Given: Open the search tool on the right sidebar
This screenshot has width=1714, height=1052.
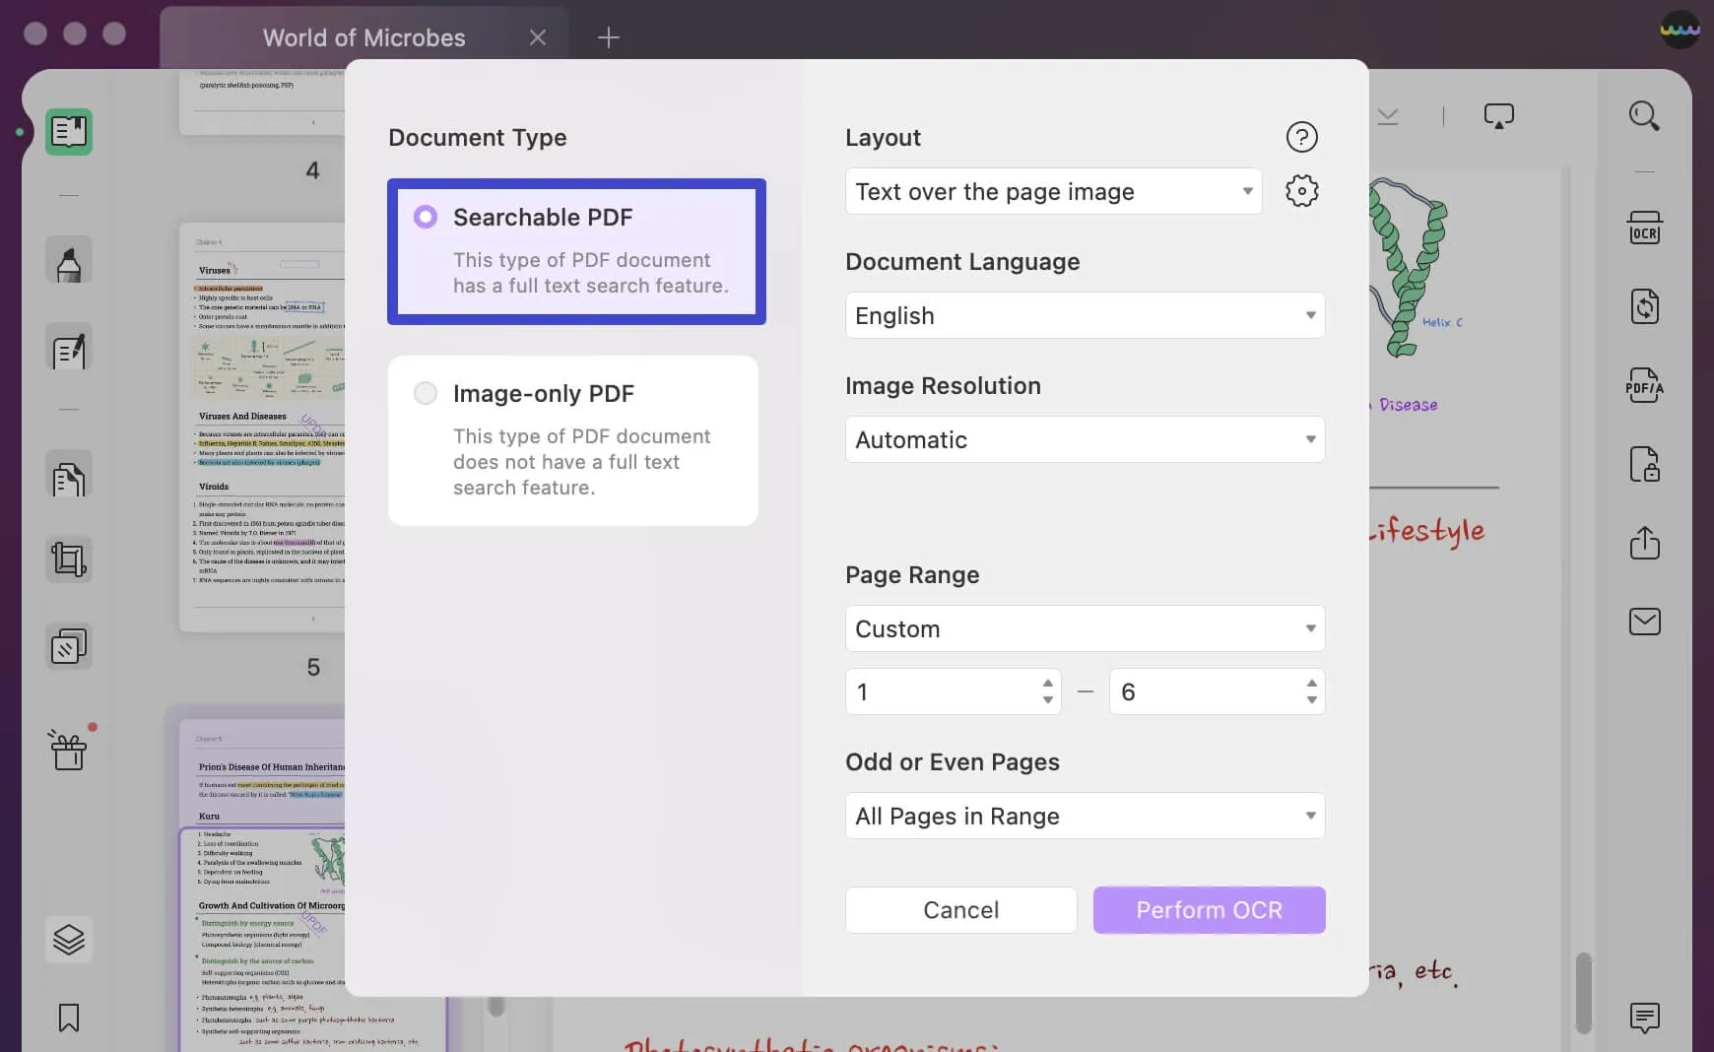Looking at the screenshot, I should 1645,115.
